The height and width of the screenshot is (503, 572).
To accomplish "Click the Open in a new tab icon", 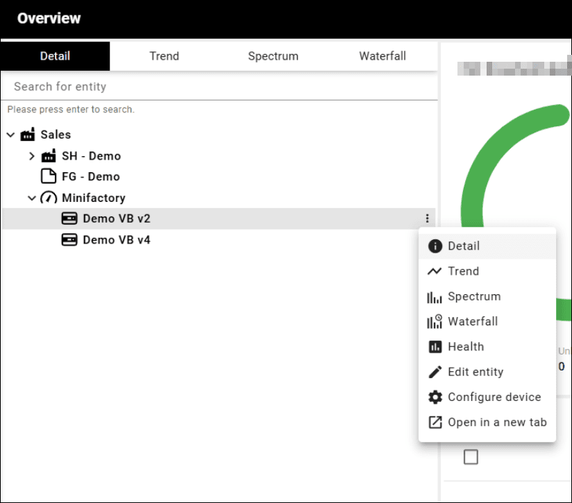I will pyautogui.click(x=435, y=422).
